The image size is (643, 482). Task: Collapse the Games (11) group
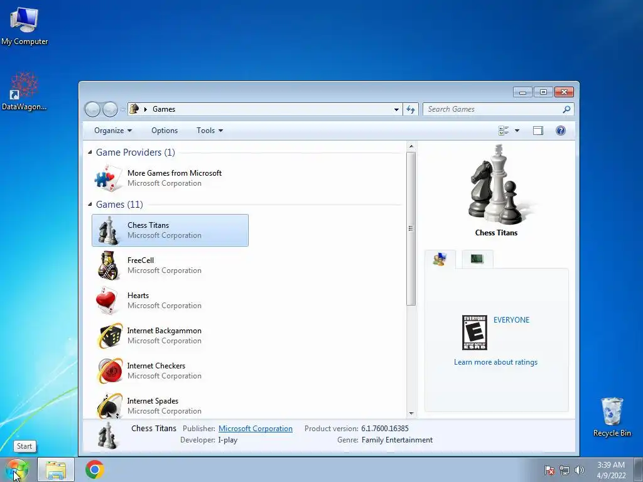coord(90,204)
